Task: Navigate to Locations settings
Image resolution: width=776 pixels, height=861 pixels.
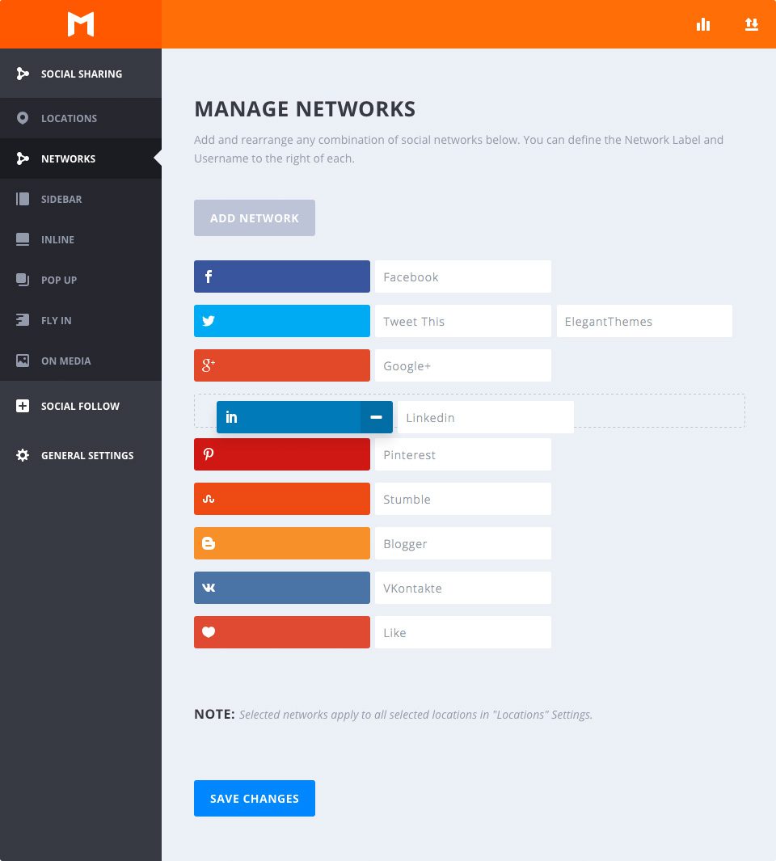Action: [69, 118]
